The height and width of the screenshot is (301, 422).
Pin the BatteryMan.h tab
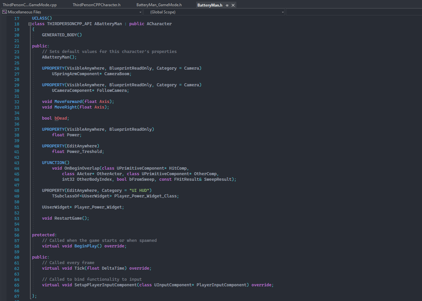click(x=227, y=5)
